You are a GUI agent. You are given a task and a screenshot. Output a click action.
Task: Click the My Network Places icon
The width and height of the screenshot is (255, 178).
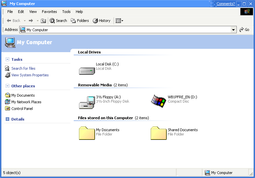[x=8, y=102]
